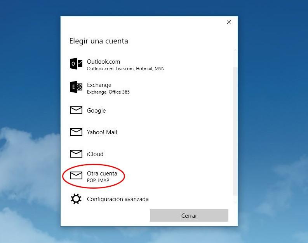Click the envelope icon beside Yahoo! Mail
The height and width of the screenshot is (243, 308).
[x=76, y=132]
